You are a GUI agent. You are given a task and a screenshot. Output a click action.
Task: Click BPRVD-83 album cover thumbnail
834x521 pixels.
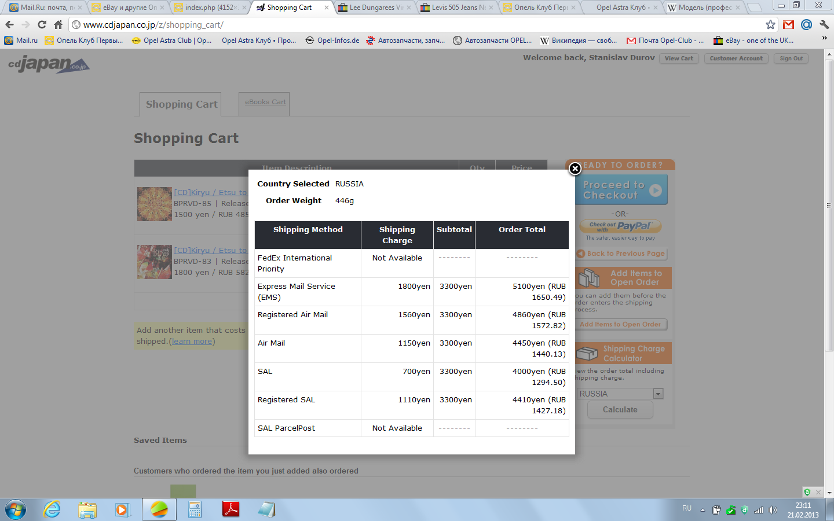pyautogui.click(x=154, y=262)
